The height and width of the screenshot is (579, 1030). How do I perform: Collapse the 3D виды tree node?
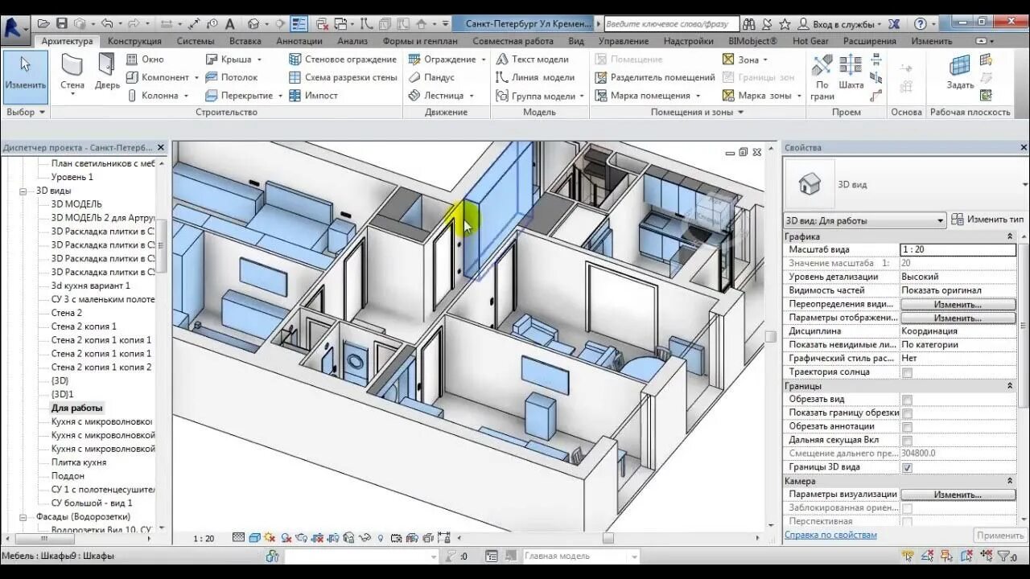click(23, 191)
